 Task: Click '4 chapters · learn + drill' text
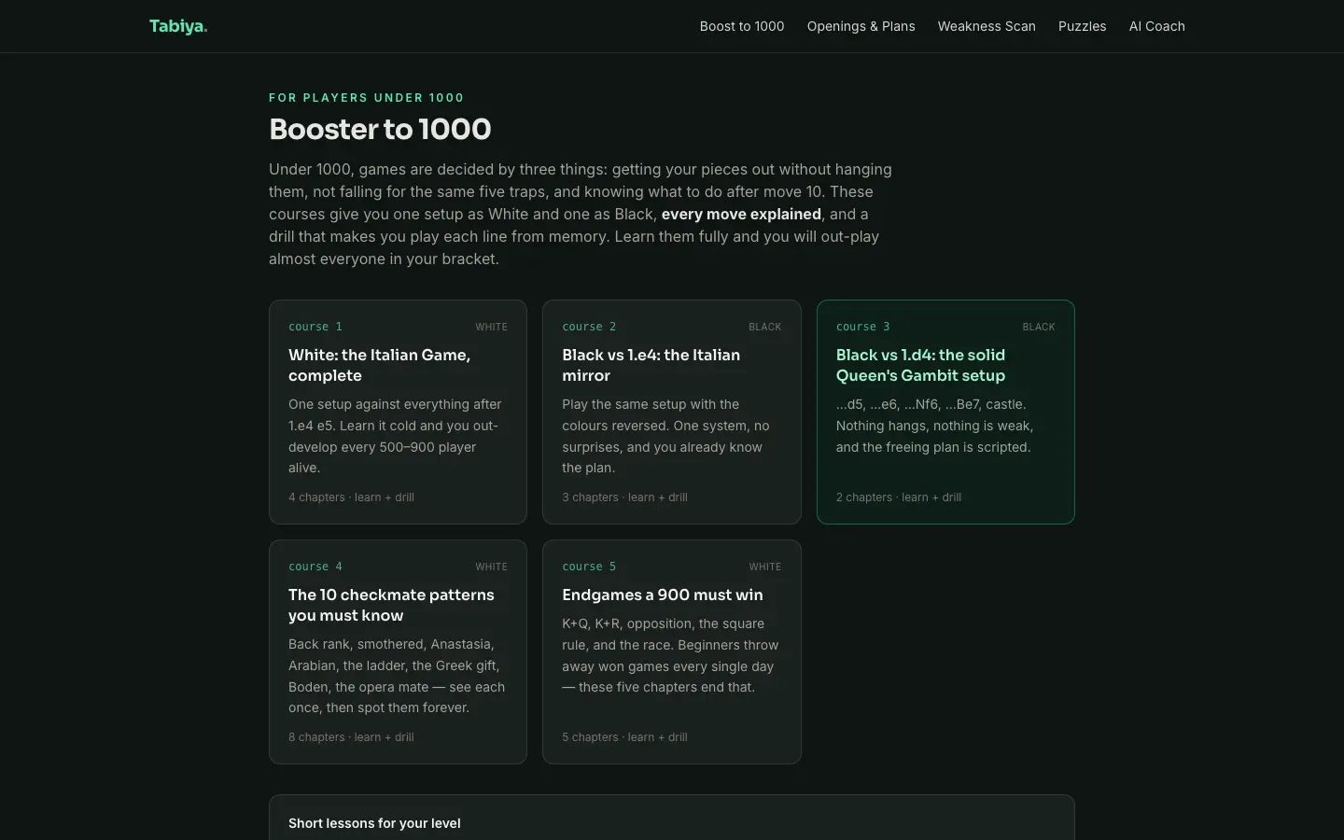351,497
